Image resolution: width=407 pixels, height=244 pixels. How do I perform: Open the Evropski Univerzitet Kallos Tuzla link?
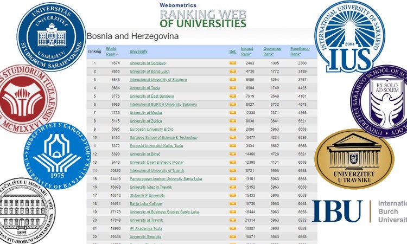[x=156, y=146]
